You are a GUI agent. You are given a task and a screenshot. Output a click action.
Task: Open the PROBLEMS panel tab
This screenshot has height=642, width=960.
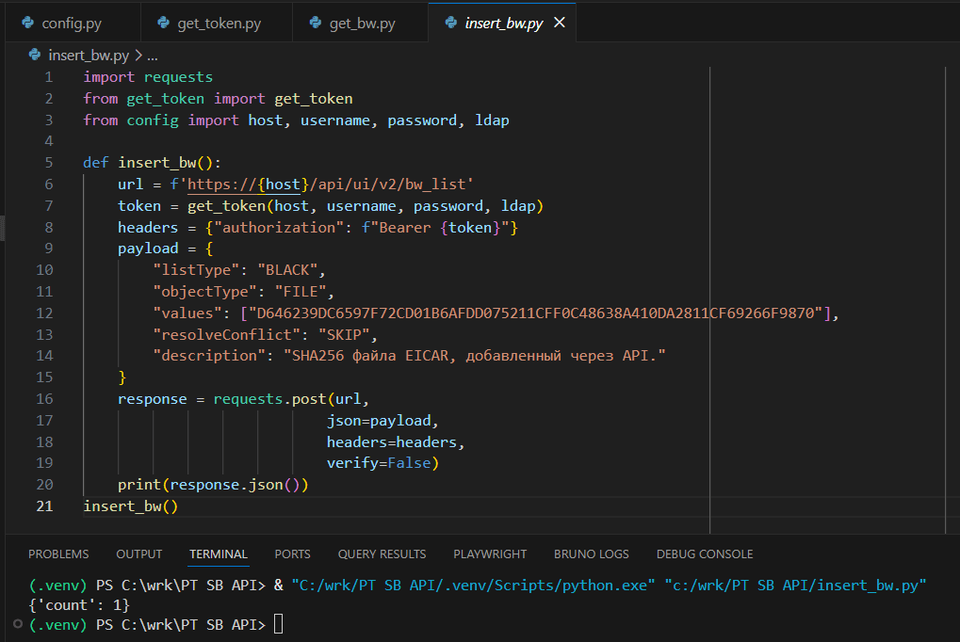pyautogui.click(x=58, y=554)
